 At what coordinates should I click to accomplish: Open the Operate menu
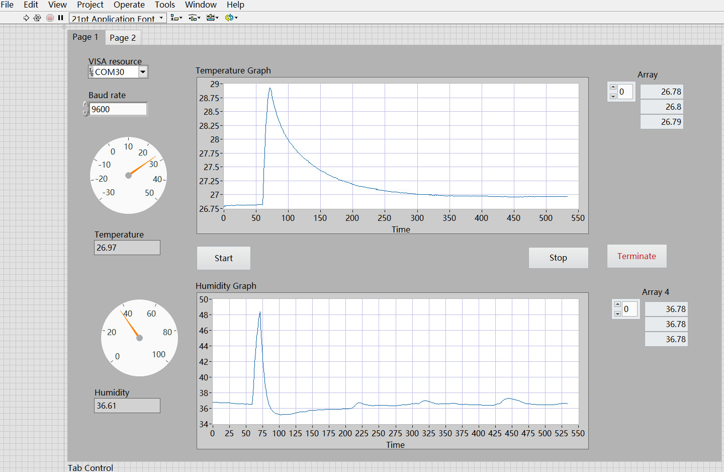click(x=129, y=5)
